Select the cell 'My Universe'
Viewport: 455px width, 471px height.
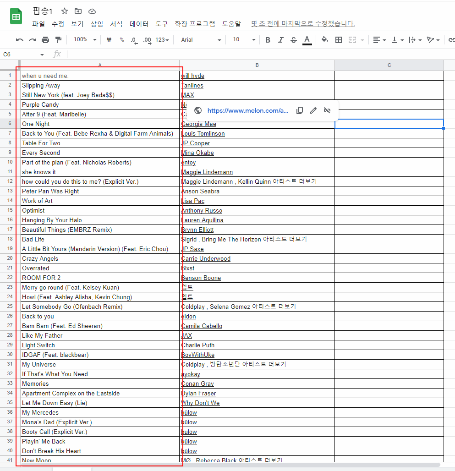100,364
